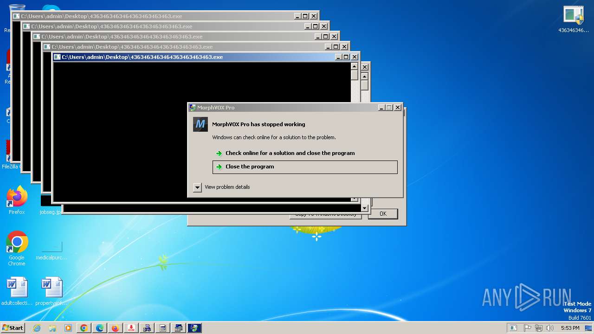Open Windows Explorer folder in taskbar
Screen dimensions: 594x334
[52, 328]
